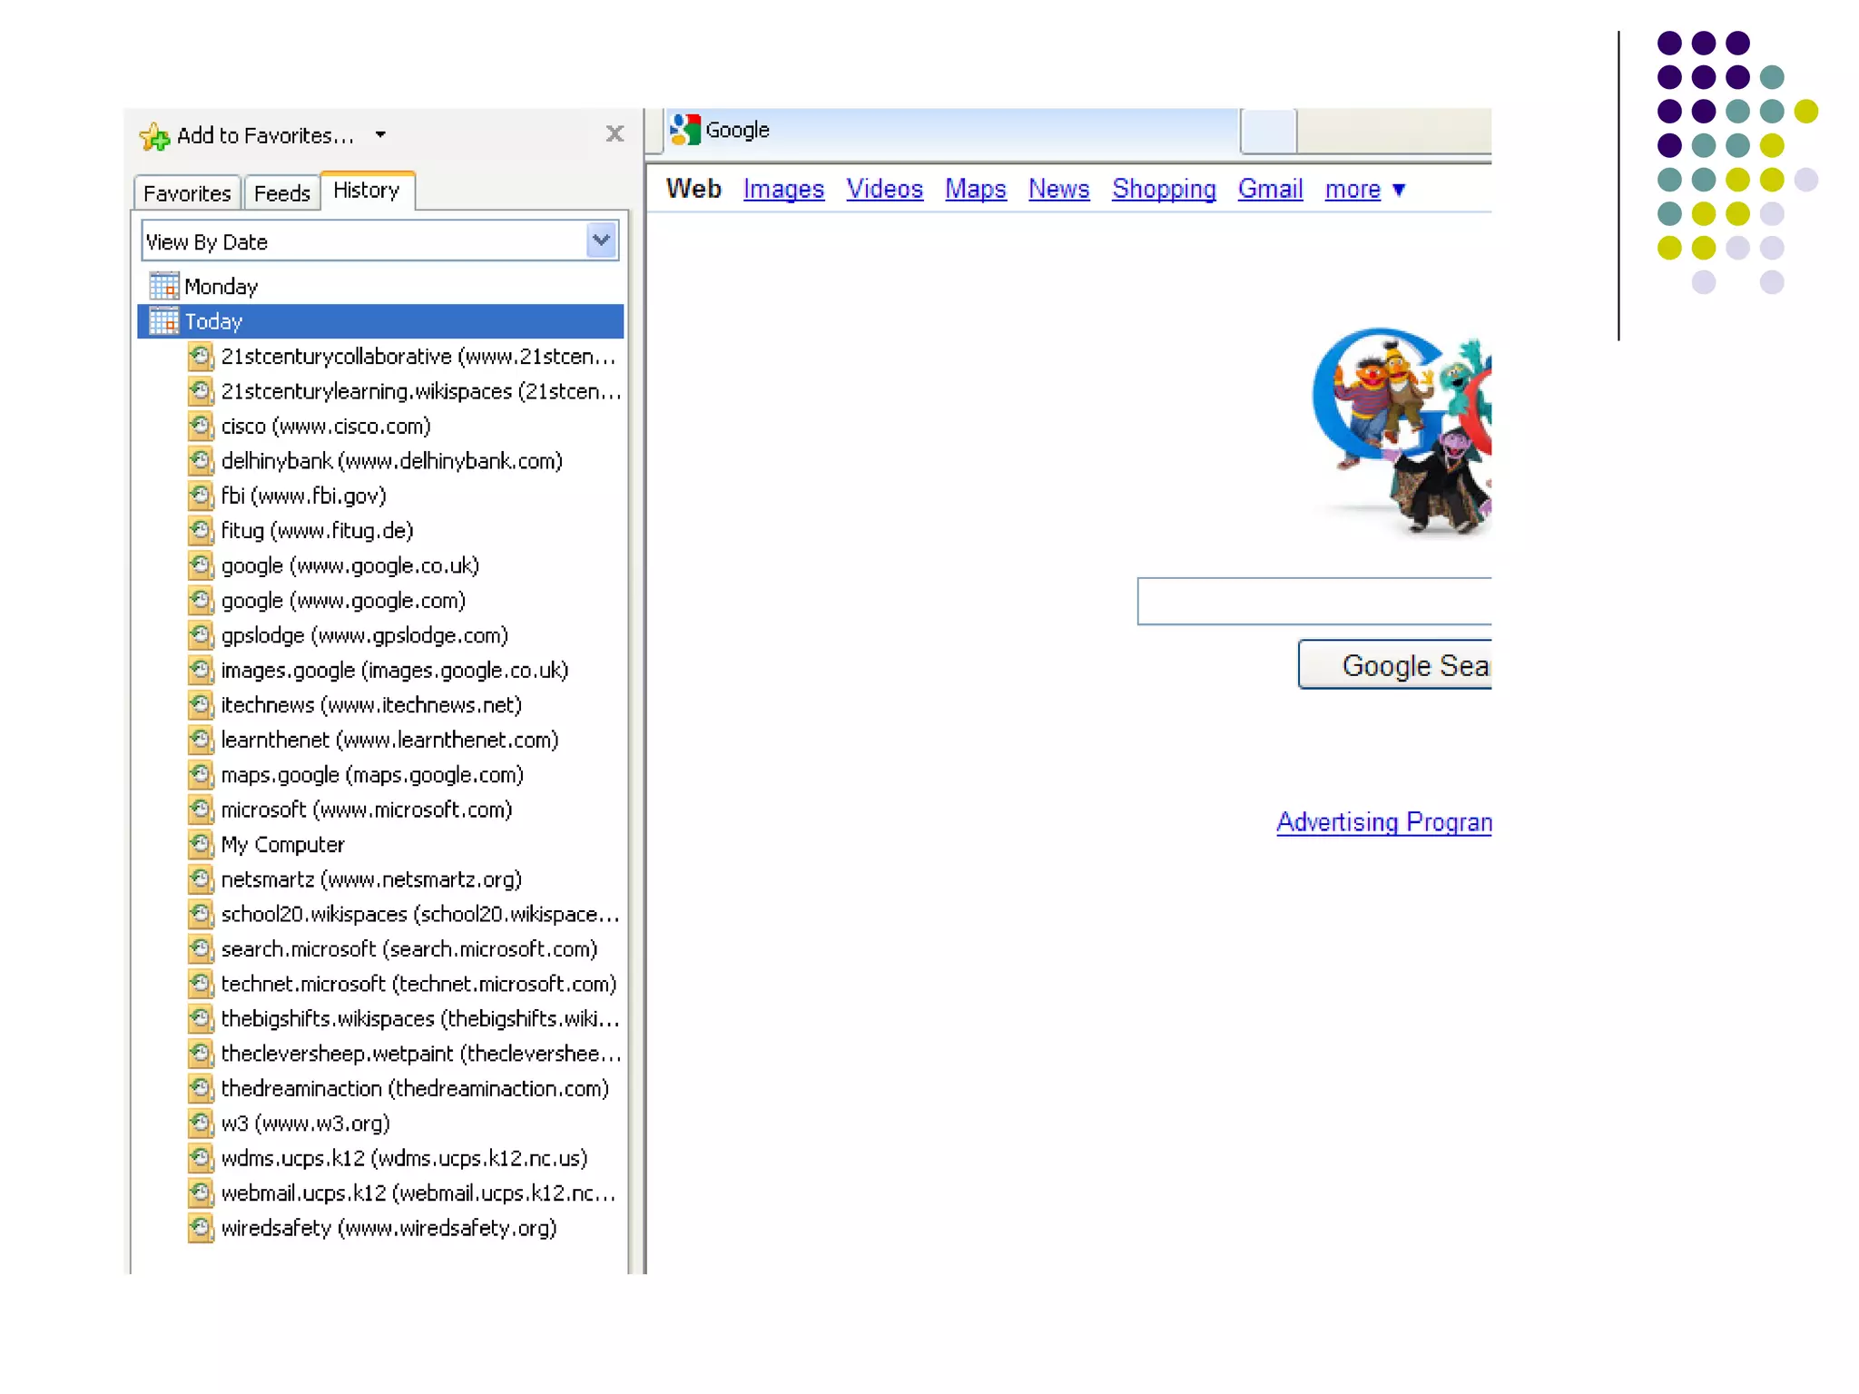This screenshot has height=1394, width=1859.
Task: Click the cisco history entry icon
Action: (201, 426)
